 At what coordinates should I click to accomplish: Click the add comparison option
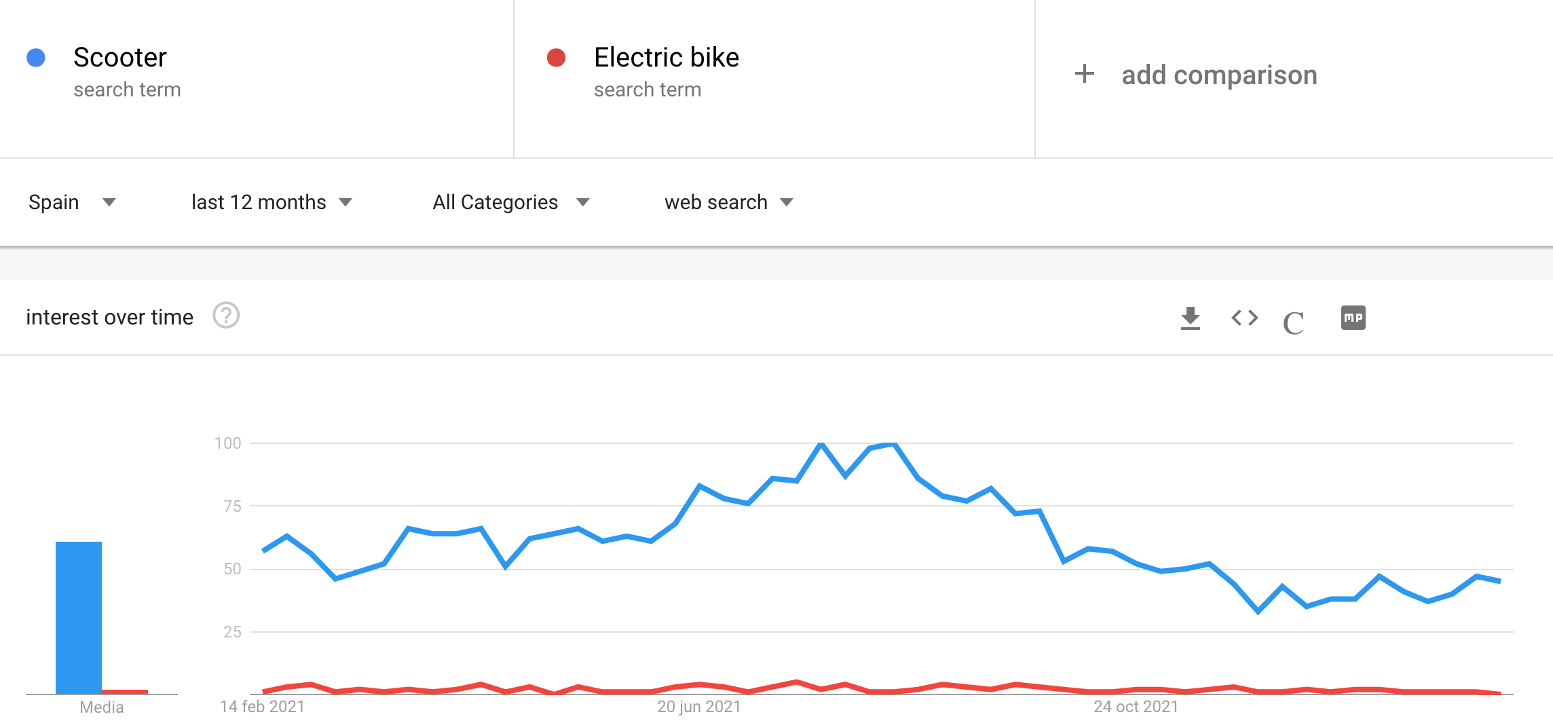[x=1220, y=75]
